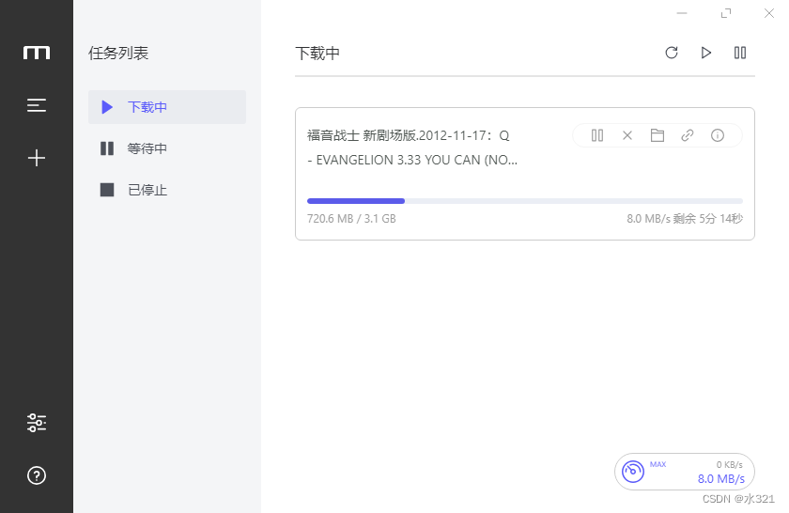Screen dimensions: 789x513
Task: Open the help question mark icon
Action: tap(37, 475)
